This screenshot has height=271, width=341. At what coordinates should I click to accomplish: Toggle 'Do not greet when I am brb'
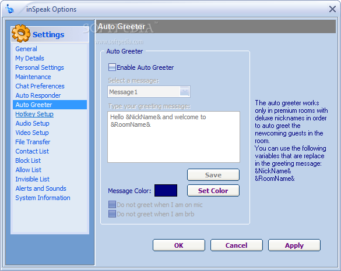[x=112, y=214]
